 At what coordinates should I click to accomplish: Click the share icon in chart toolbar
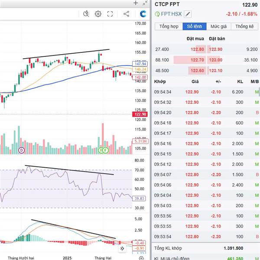[x=126, y=14]
